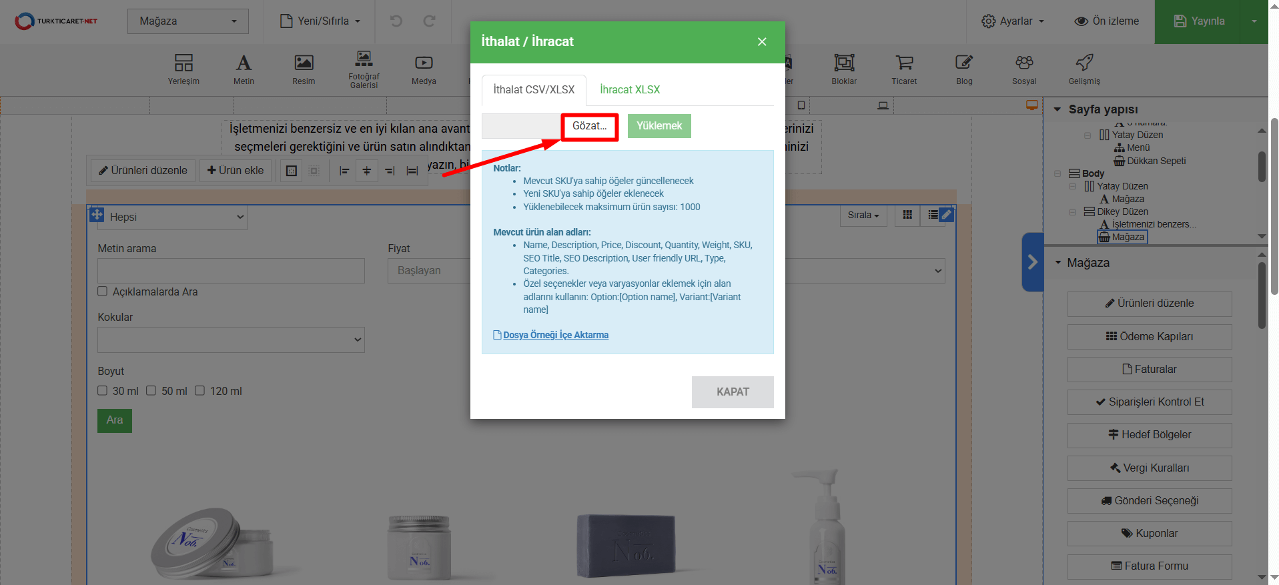The image size is (1279, 585).
Task: Click the stretch full width icon
Action: point(412,171)
